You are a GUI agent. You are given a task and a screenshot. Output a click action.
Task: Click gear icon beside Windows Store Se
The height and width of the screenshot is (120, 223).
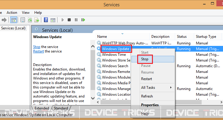[x=99, y=60]
